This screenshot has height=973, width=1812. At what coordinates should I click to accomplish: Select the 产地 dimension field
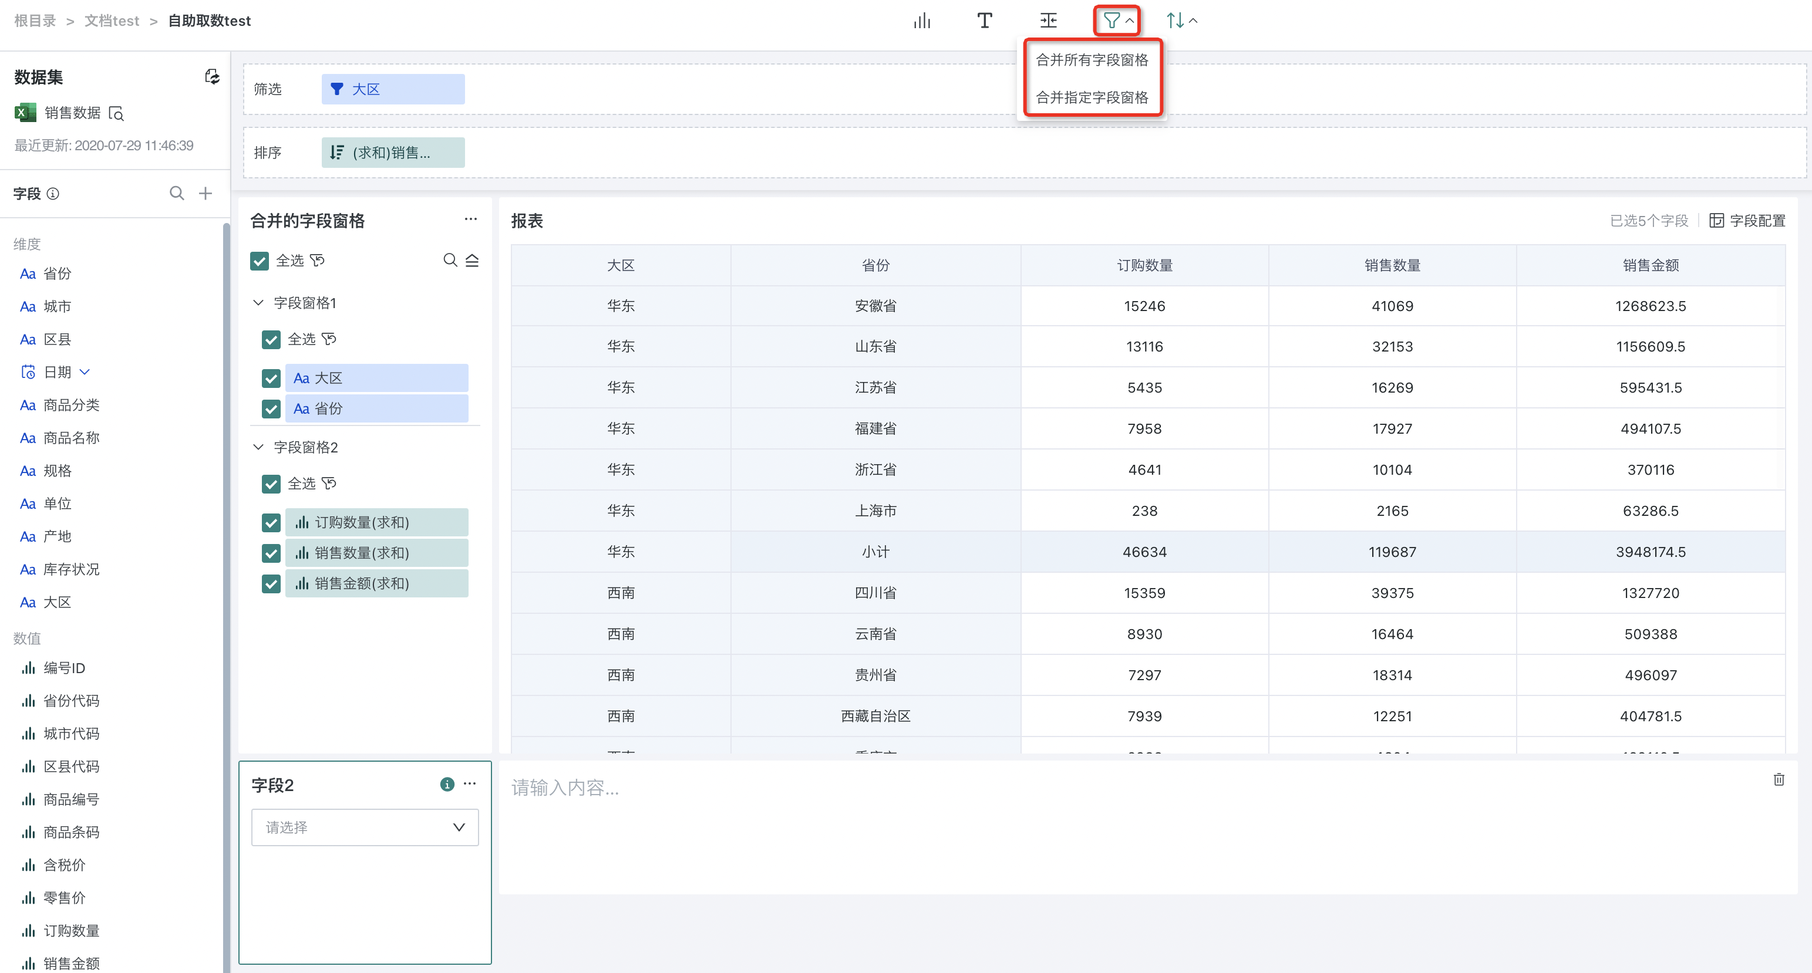[x=57, y=536]
